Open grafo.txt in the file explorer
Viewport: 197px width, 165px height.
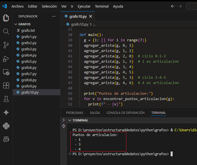coord(28,30)
